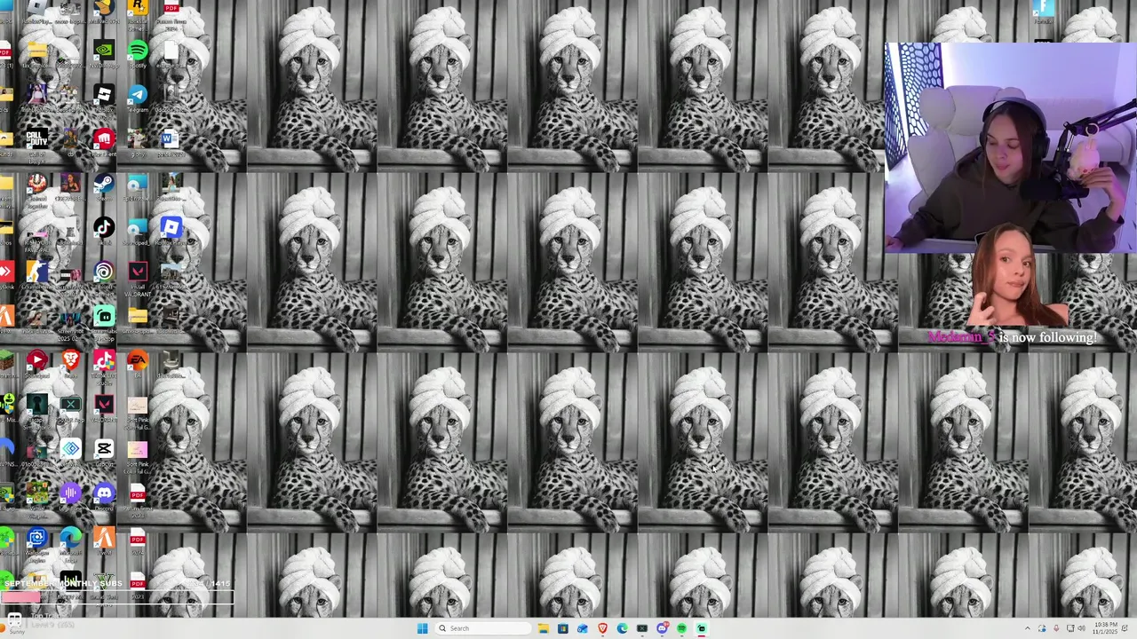Select the top Soft Pink Colorful image file

(x=138, y=405)
